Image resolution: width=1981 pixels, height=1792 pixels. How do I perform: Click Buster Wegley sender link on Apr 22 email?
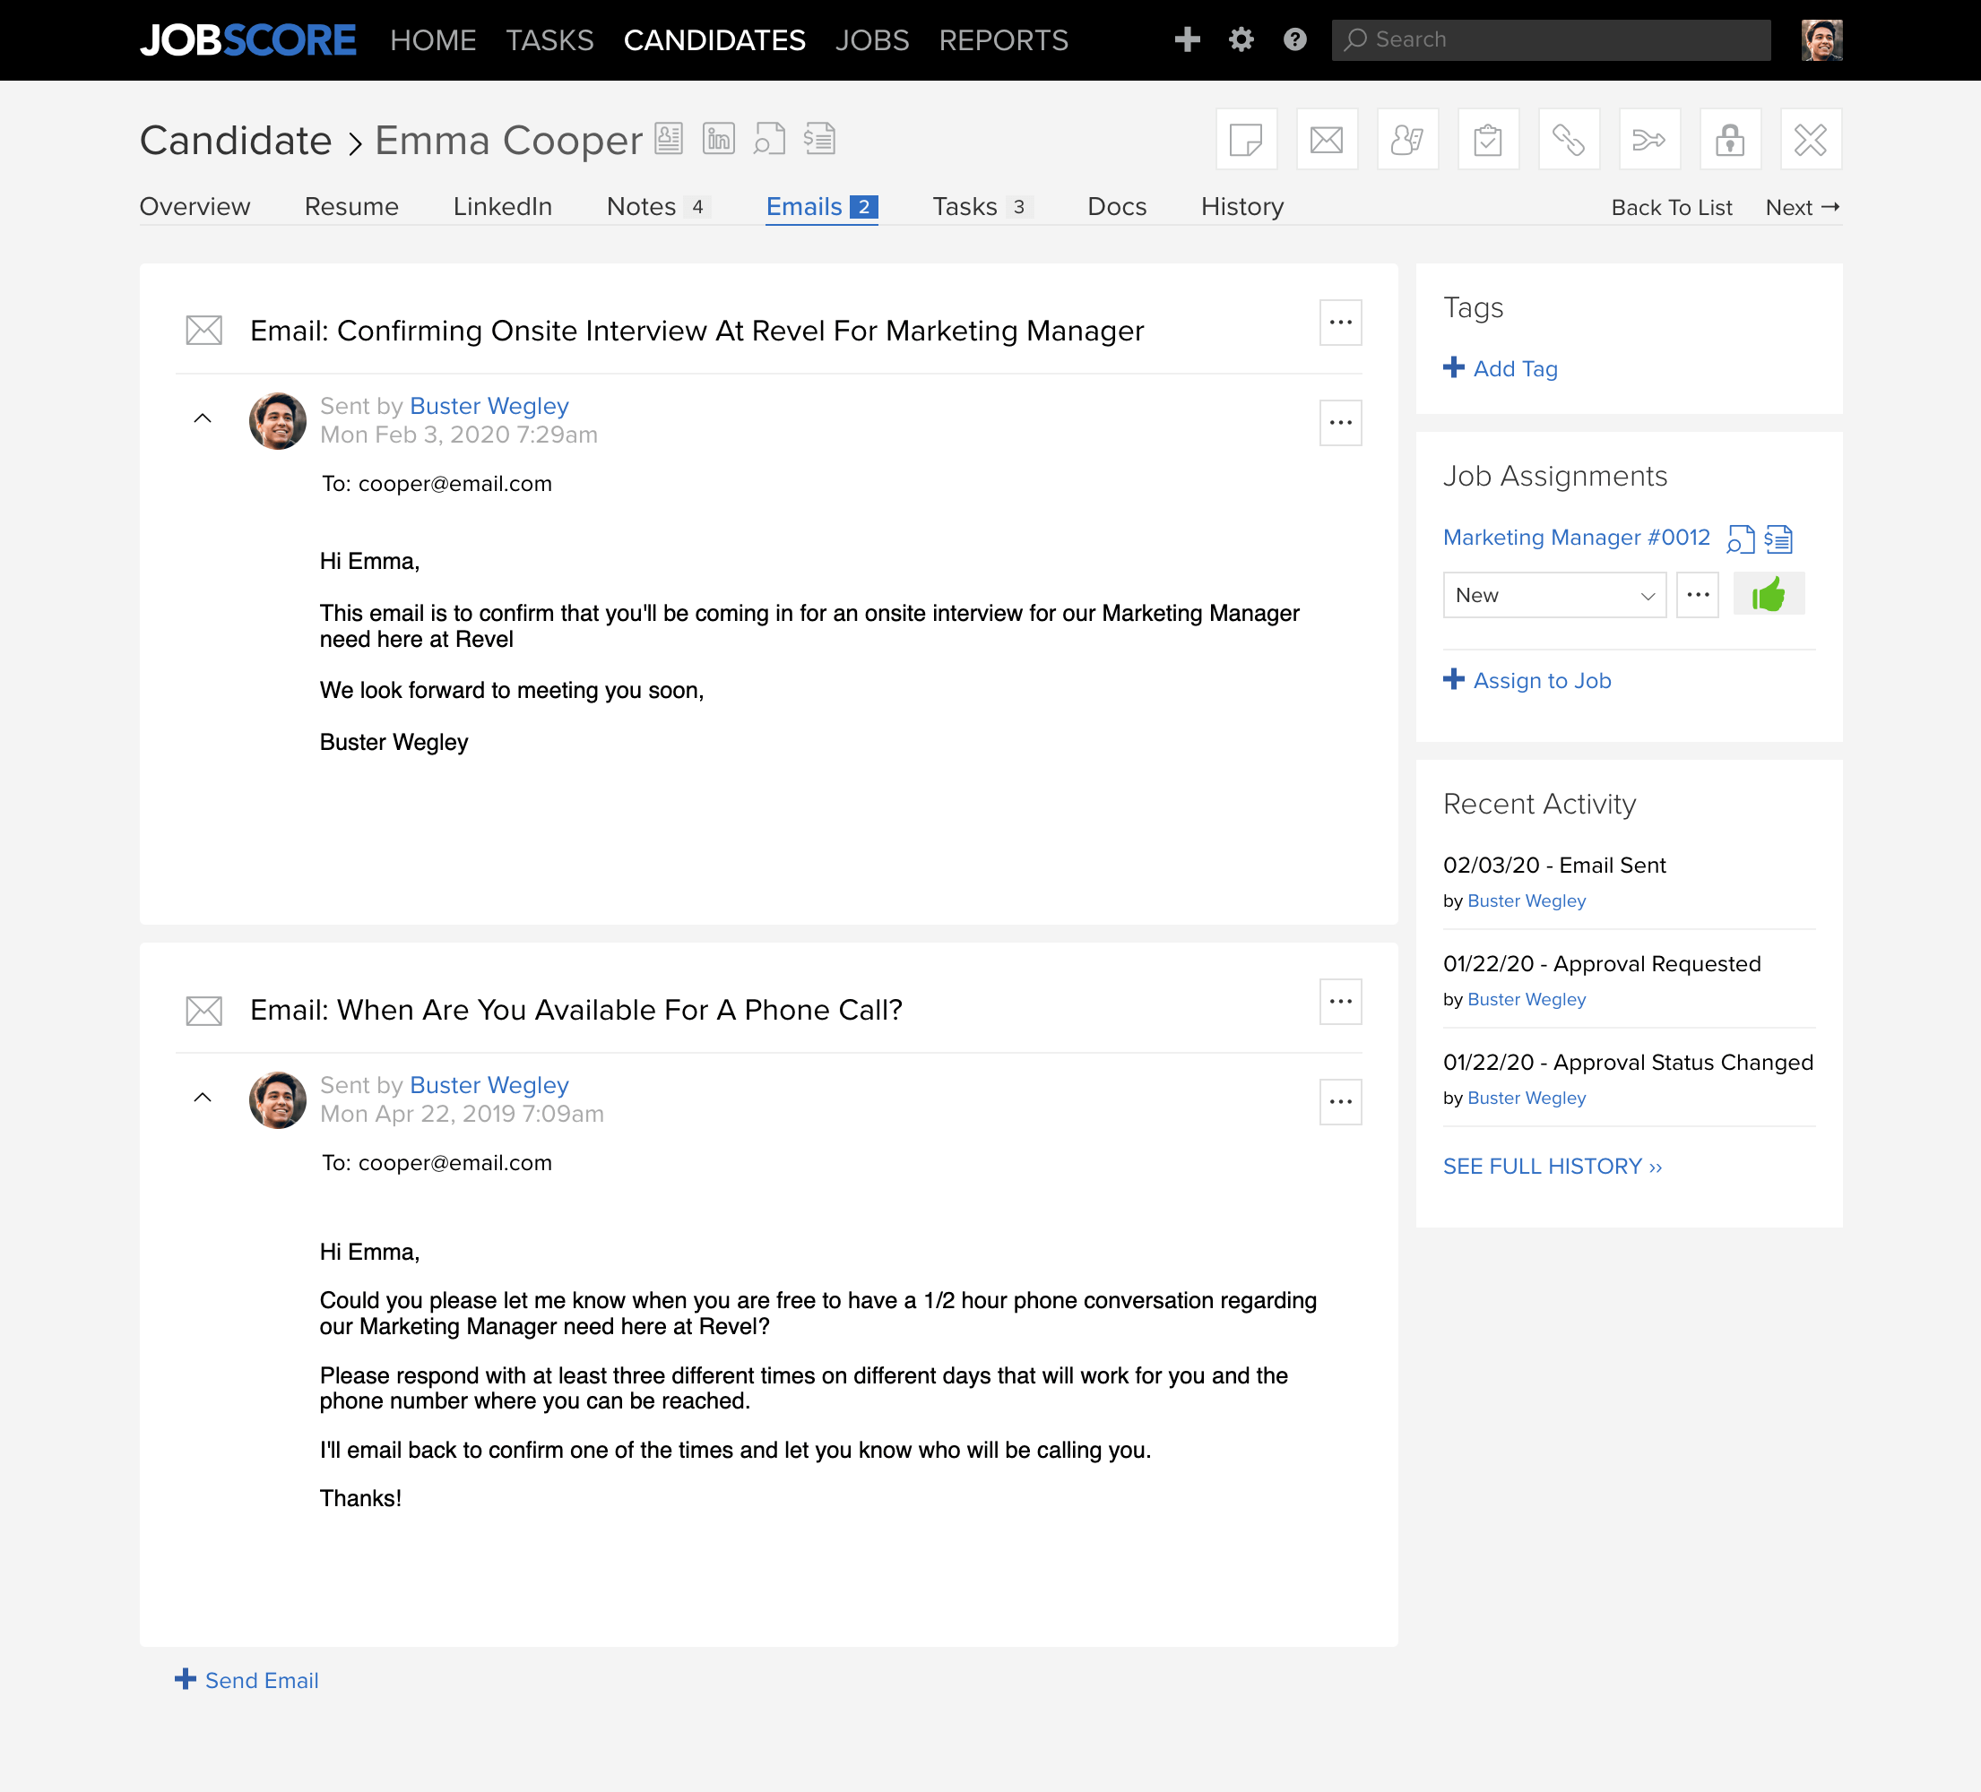point(489,1085)
